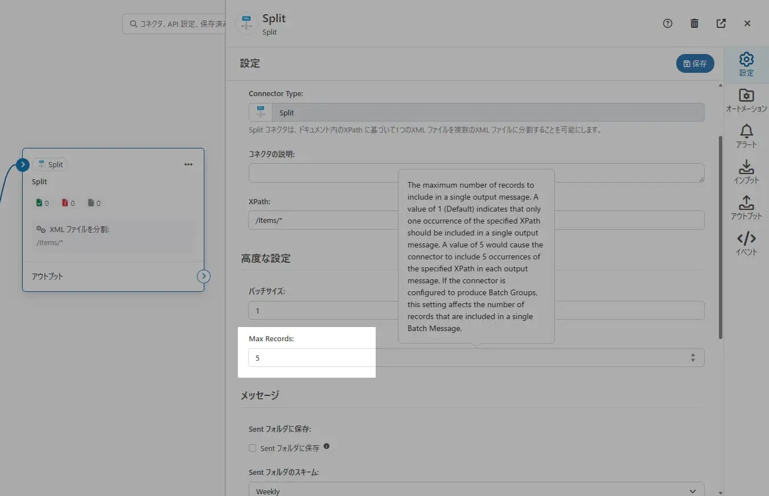This screenshot has height=496, width=769.
Task: Click the バッチサイズ: label
Action: (x=267, y=291)
